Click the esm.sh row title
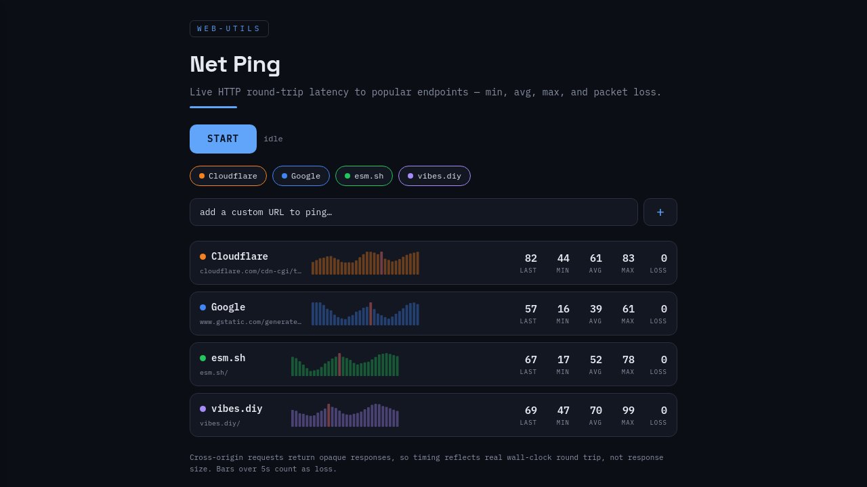This screenshot has height=487, width=867. [228, 358]
